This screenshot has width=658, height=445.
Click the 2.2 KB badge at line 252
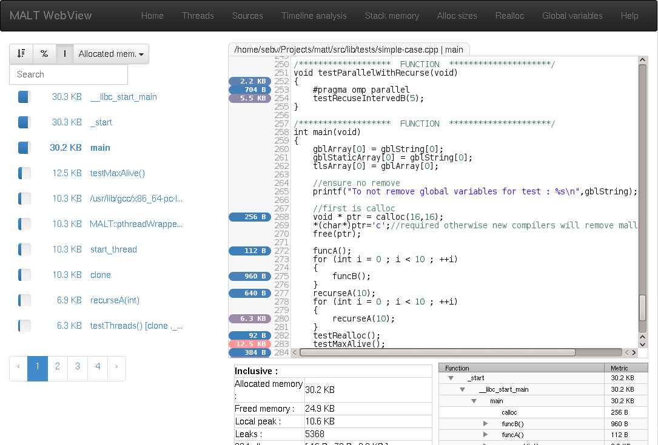pos(250,81)
